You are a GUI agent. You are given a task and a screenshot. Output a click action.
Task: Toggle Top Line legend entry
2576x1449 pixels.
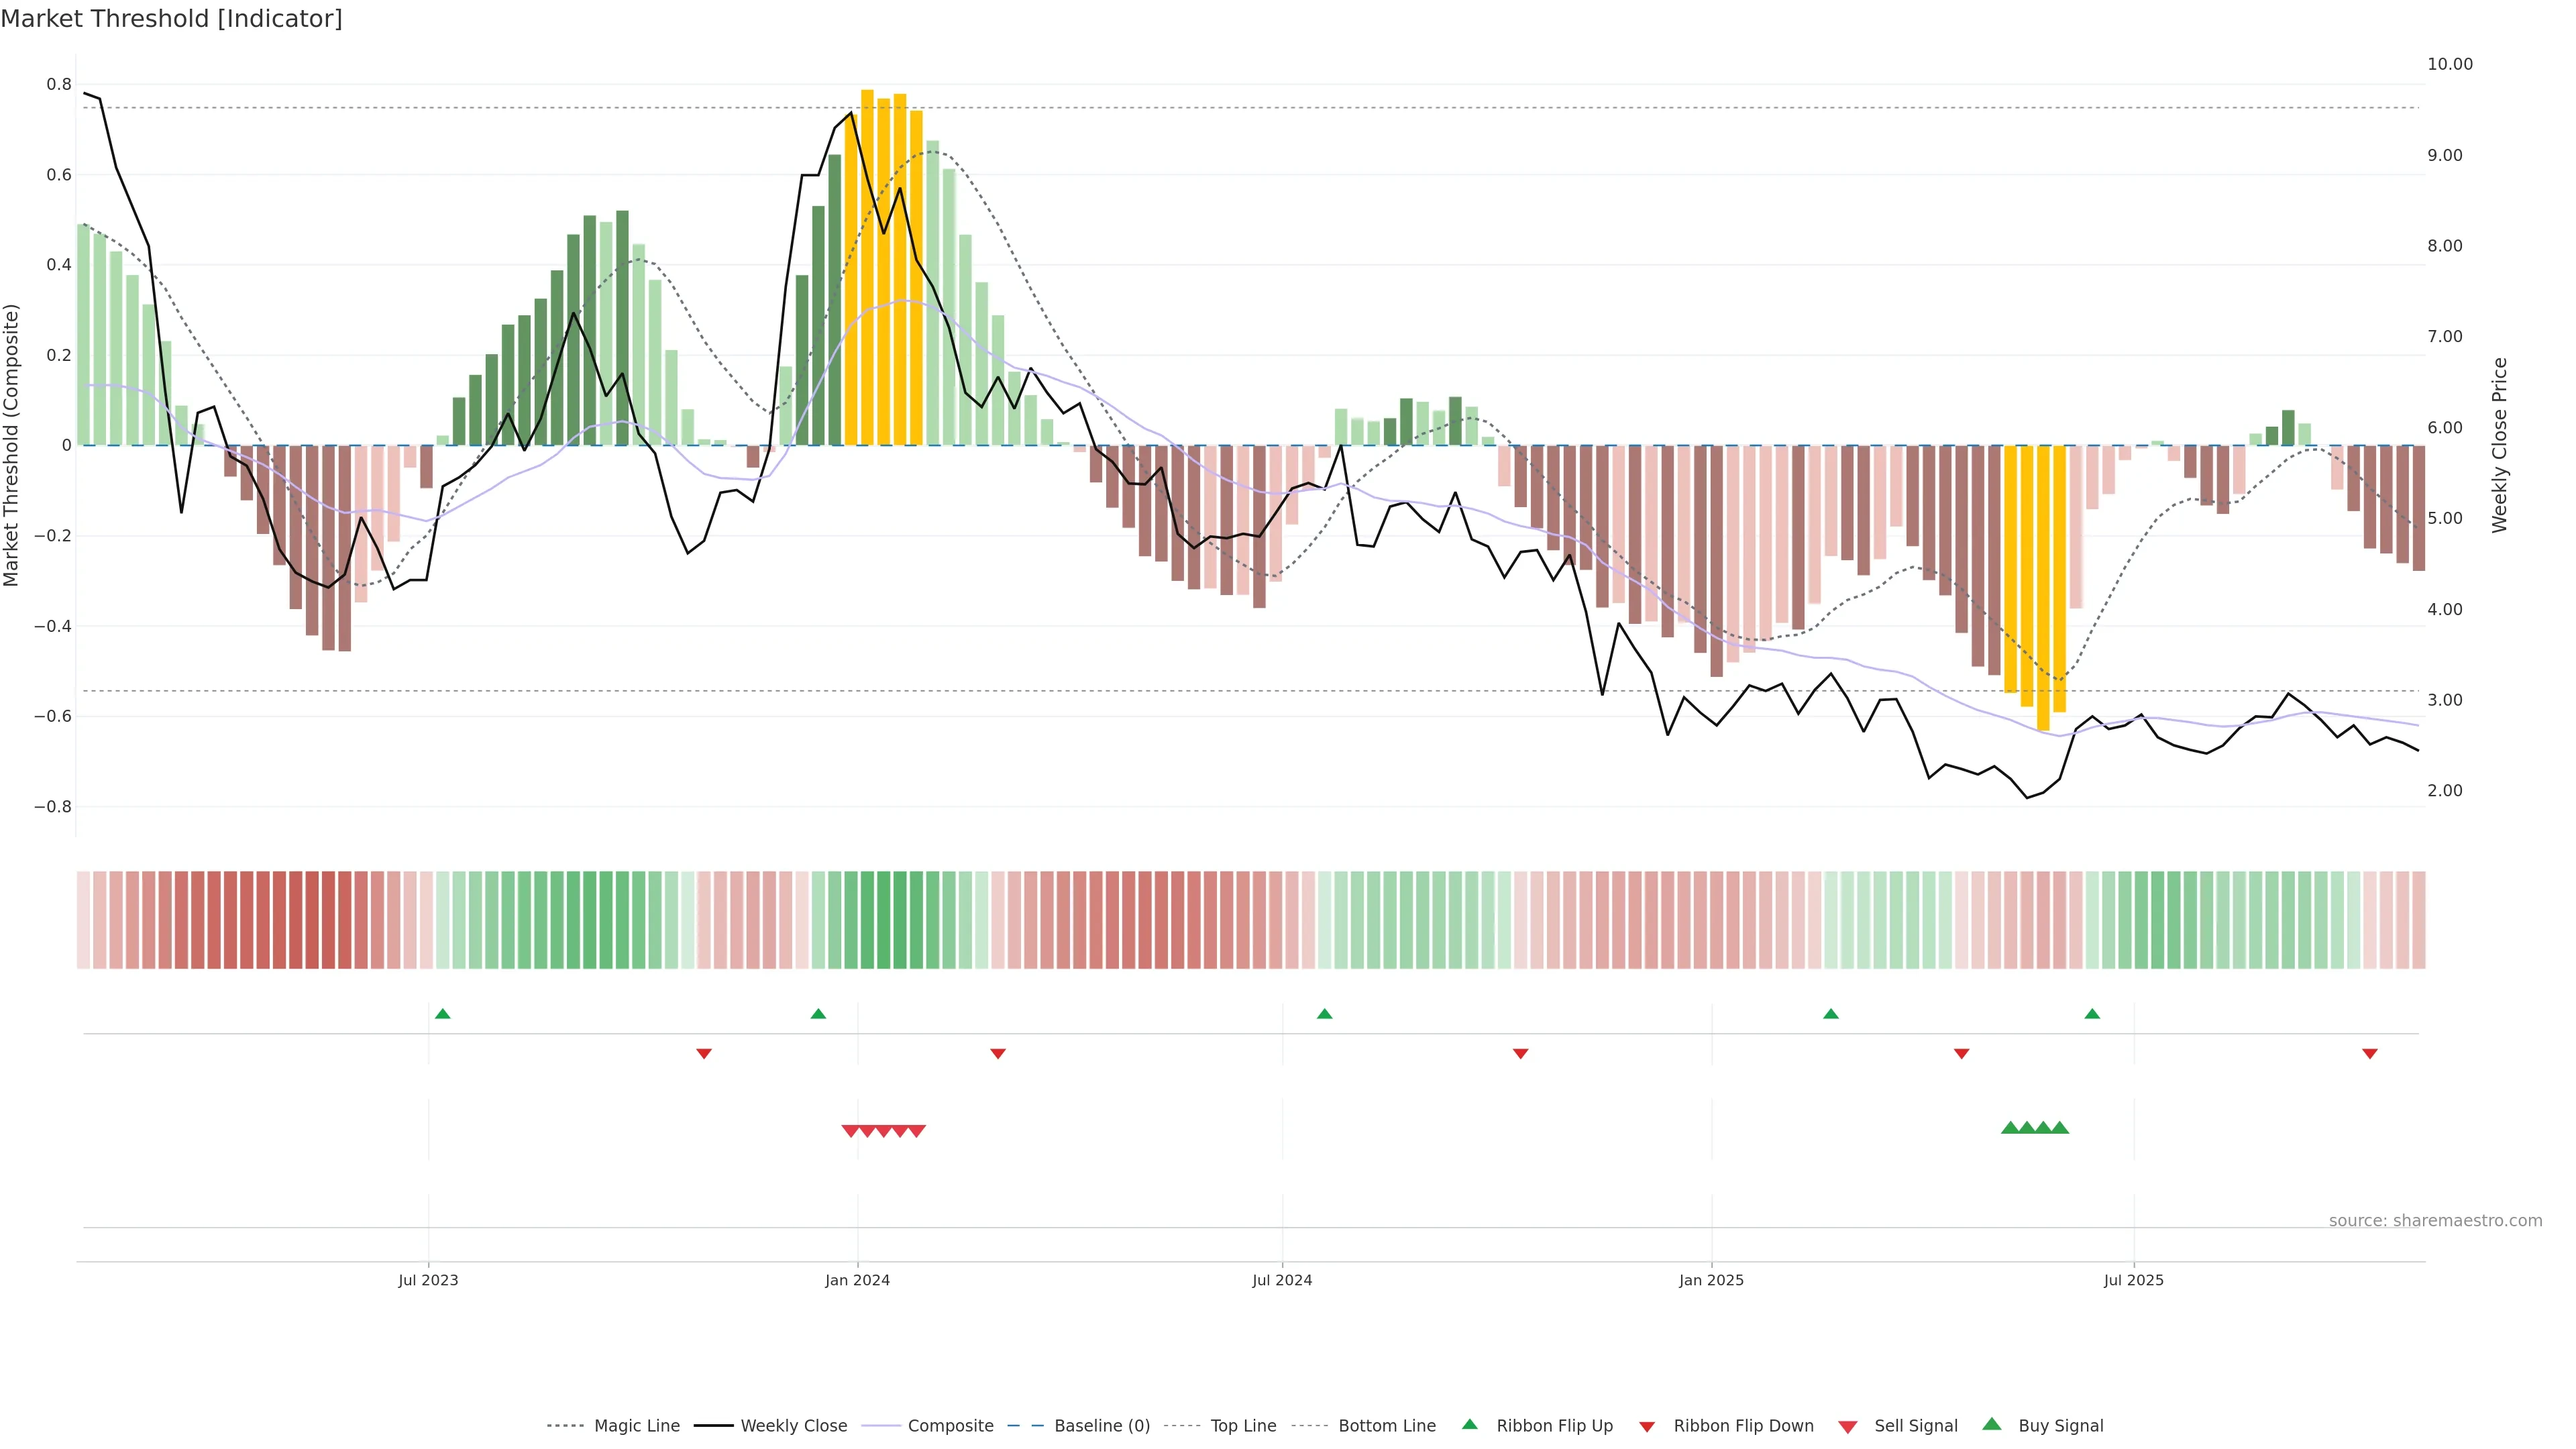(1243, 1426)
